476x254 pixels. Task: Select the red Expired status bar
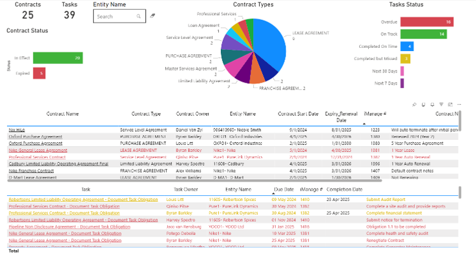[39, 73]
